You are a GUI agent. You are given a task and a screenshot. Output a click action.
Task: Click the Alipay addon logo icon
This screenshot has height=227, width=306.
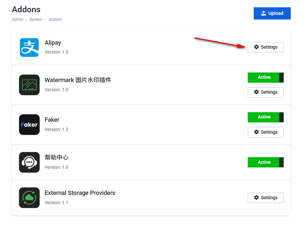coord(29,47)
